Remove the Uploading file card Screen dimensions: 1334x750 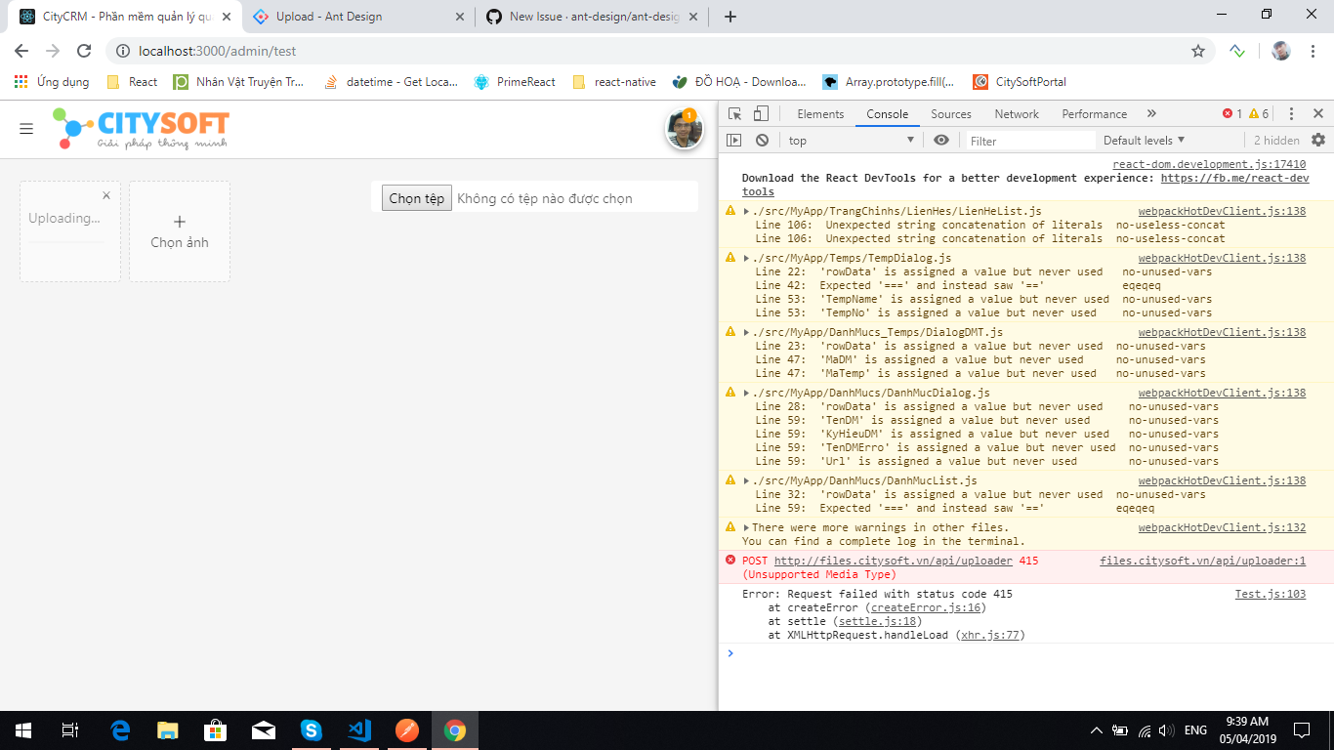pos(106,195)
